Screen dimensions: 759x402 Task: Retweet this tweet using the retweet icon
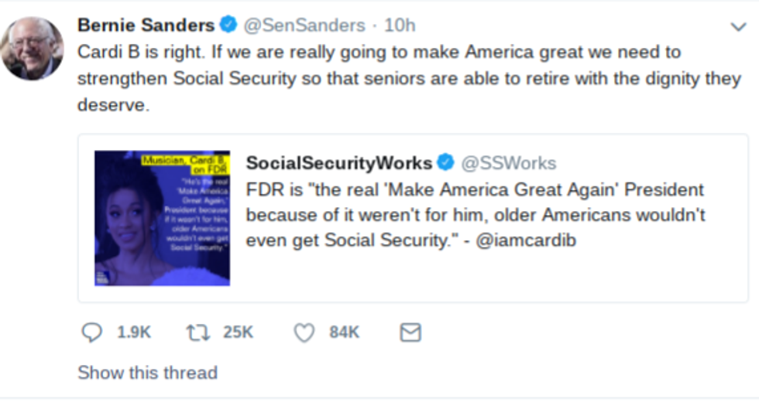tap(197, 332)
